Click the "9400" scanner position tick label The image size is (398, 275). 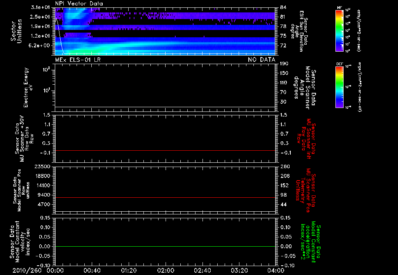tap(44, 195)
